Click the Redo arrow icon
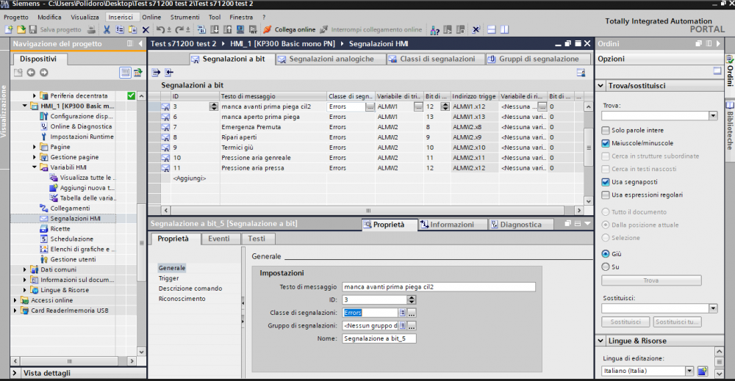The image size is (735, 381). click(x=179, y=29)
